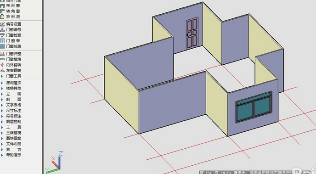The width and height of the screenshot is (316, 174).
Task: Click the 门窗编号 door/window numbering icon
Action: pos(2,29)
